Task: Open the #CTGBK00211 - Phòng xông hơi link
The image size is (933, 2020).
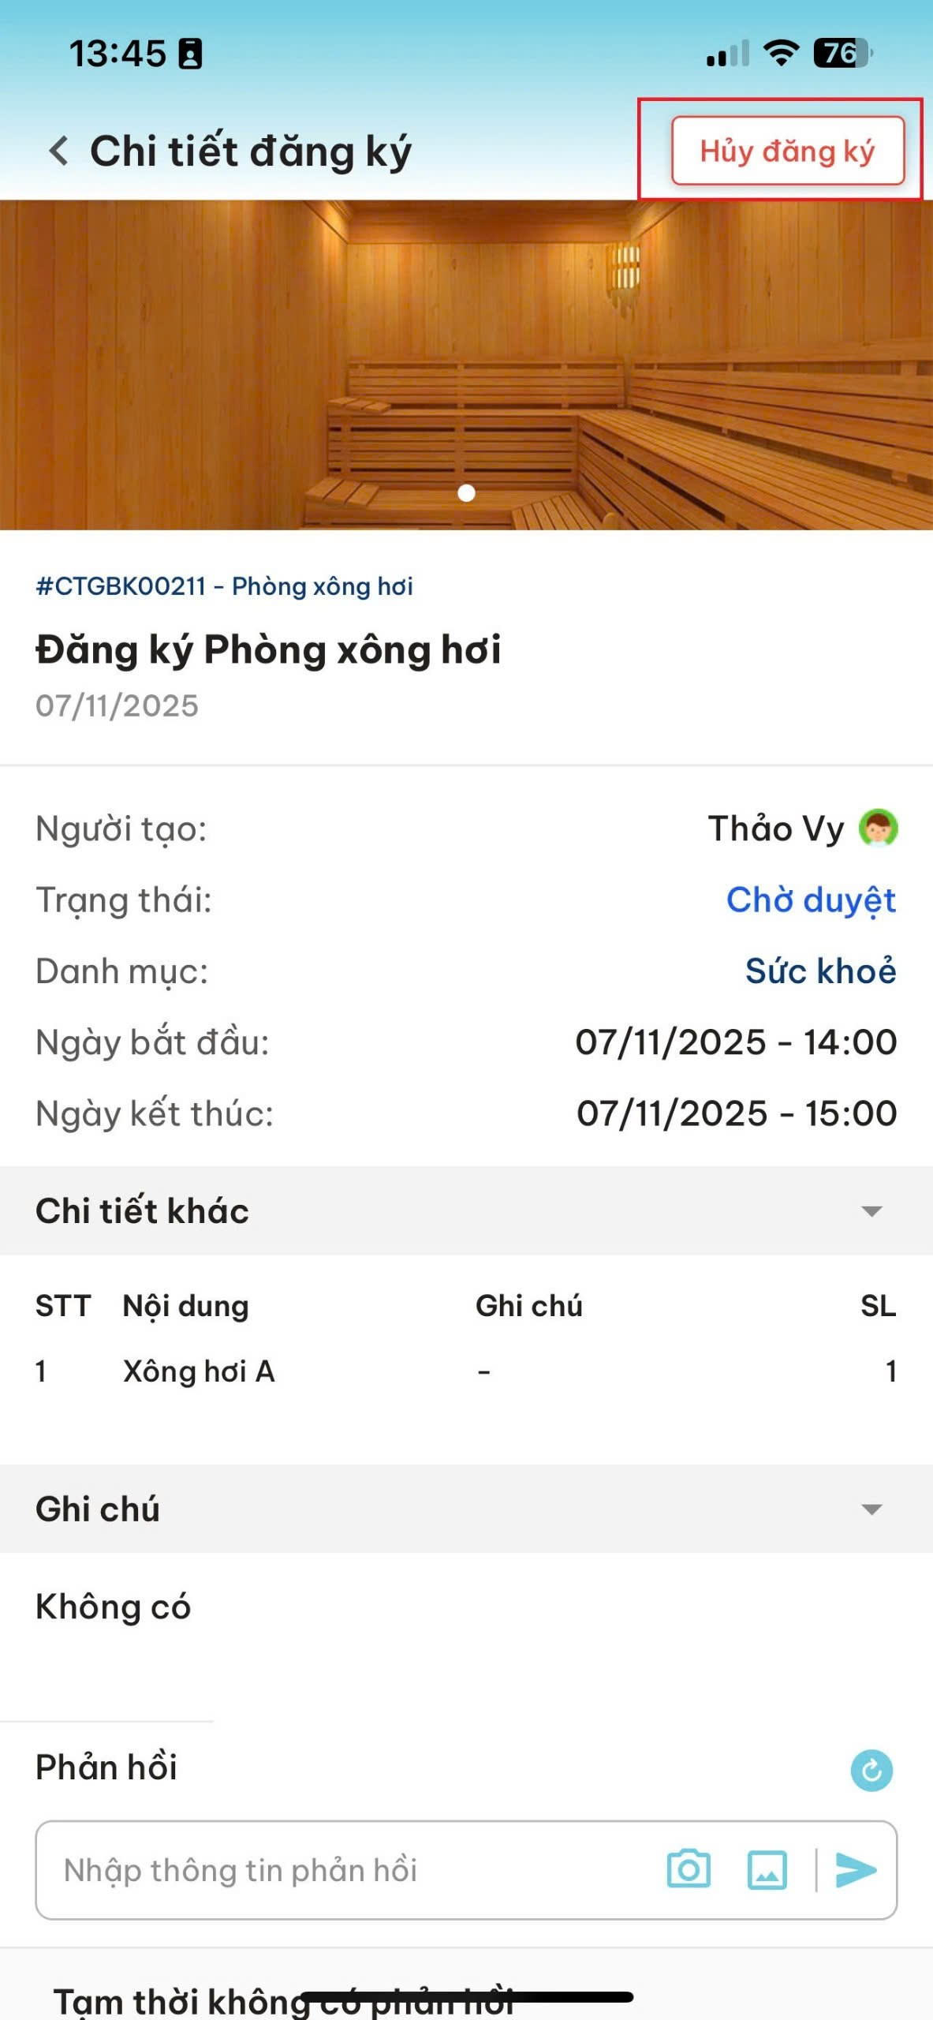Action: pos(224,586)
